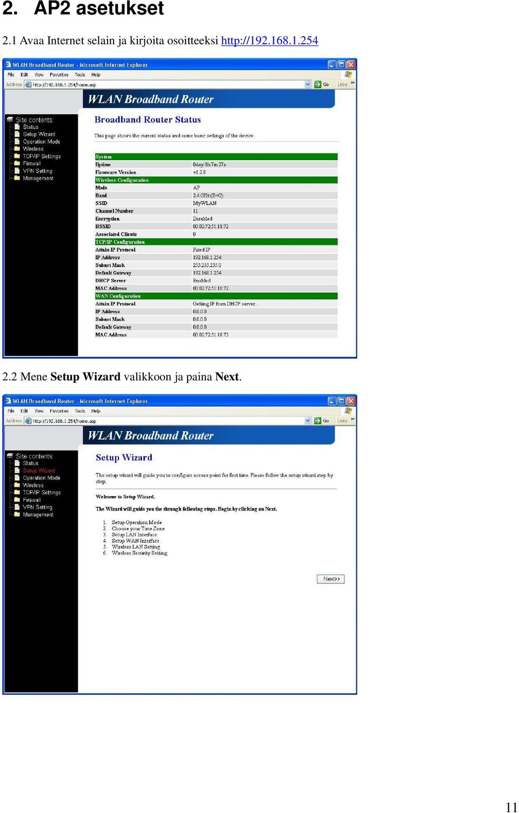Click the "Broadband Router Status" page heading
The height and width of the screenshot is (813, 519).
(x=148, y=120)
